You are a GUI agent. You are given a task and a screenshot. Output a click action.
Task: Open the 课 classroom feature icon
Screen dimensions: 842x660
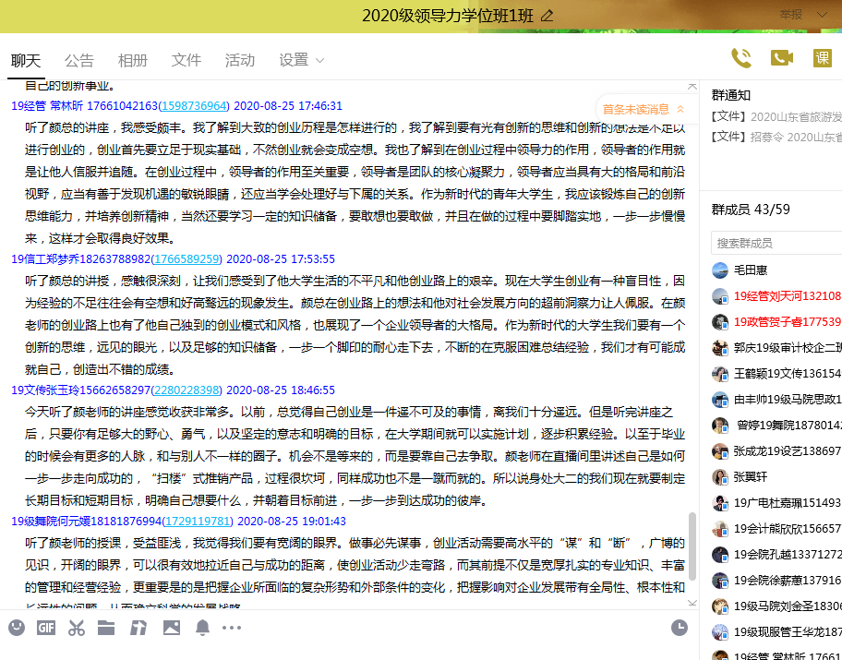(x=823, y=58)
